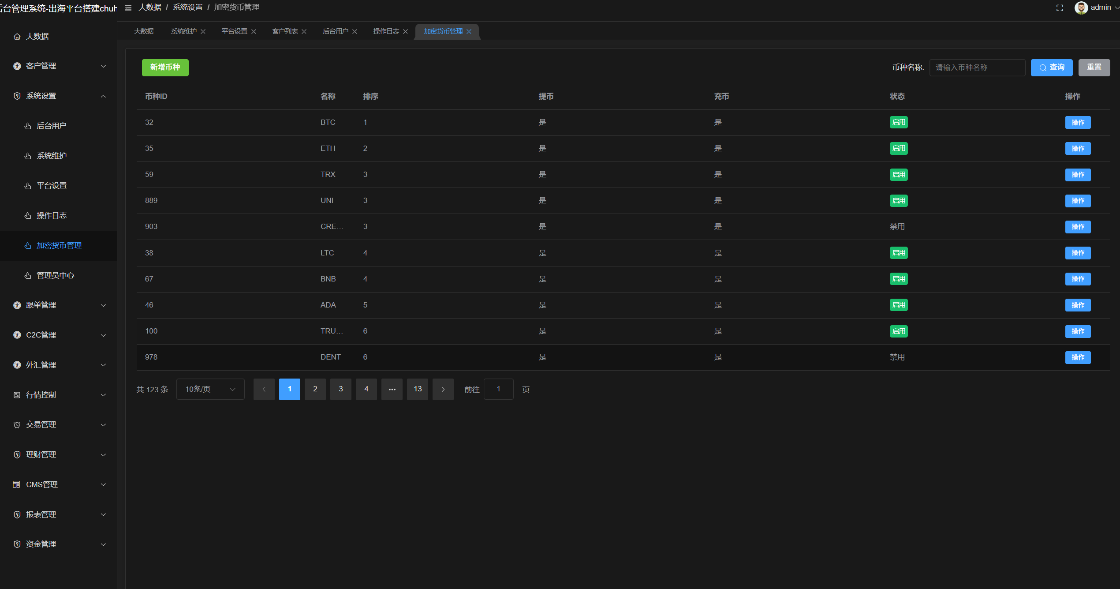Click the 启用 status tag for LTC
The height and width of the screenshot is (589, 1120).
coord(899,253)
